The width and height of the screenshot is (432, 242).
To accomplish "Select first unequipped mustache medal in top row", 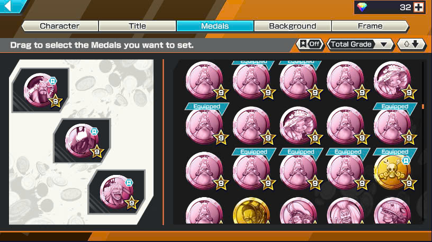I will [x=204, y=80].
